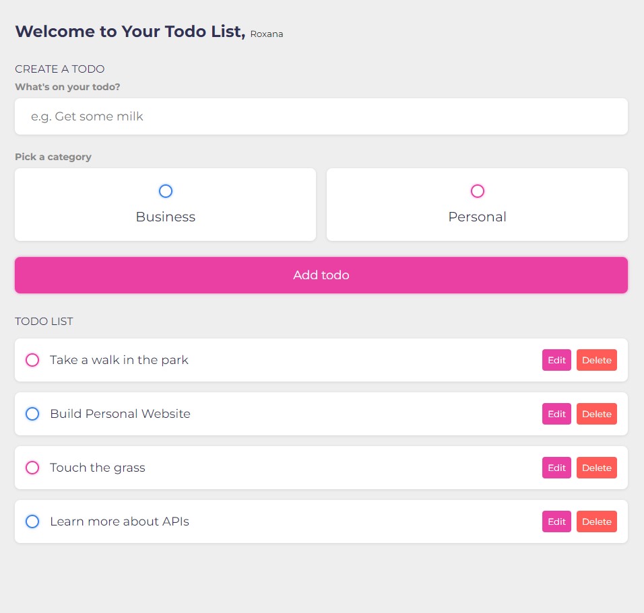Mark 'Learn more about APIs' as done

[32, 521]
